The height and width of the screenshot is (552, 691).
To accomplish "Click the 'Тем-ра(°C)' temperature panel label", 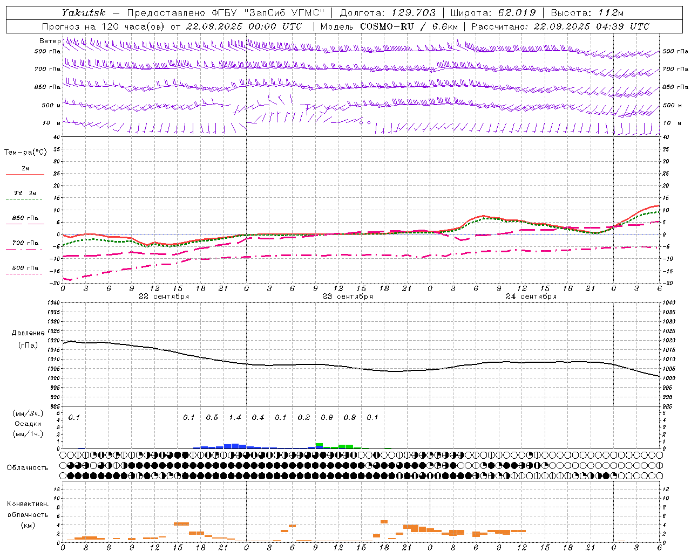I will pyautogui.click(x=25, y=153).
